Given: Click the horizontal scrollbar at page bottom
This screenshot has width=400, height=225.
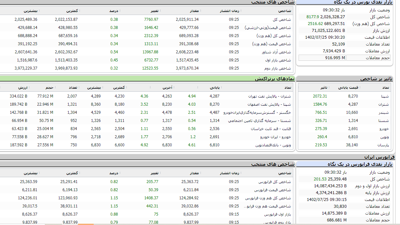Looking at the screenshot, I should pos(86,224).
